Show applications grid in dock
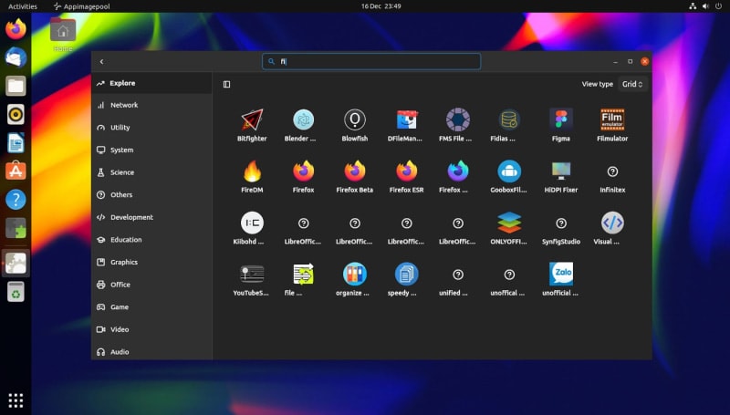The width and height of the screenshot is (730, 415). [x=16, y=399]
